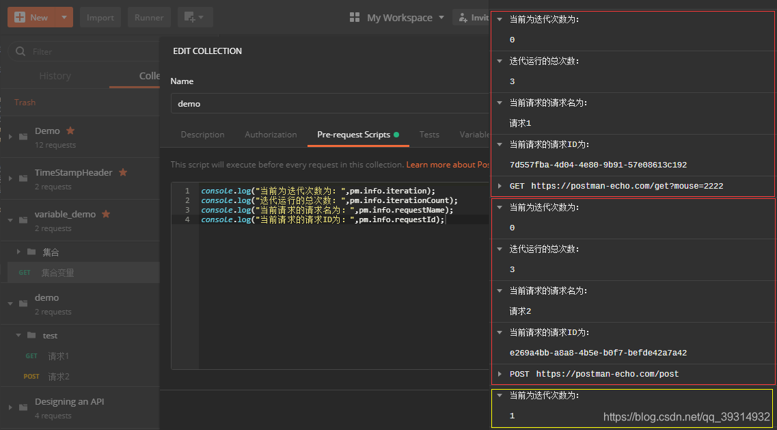Toggle the star on TimeStampHeader
The width and height of the screenshot is (777, 430).
pos(123,172)
